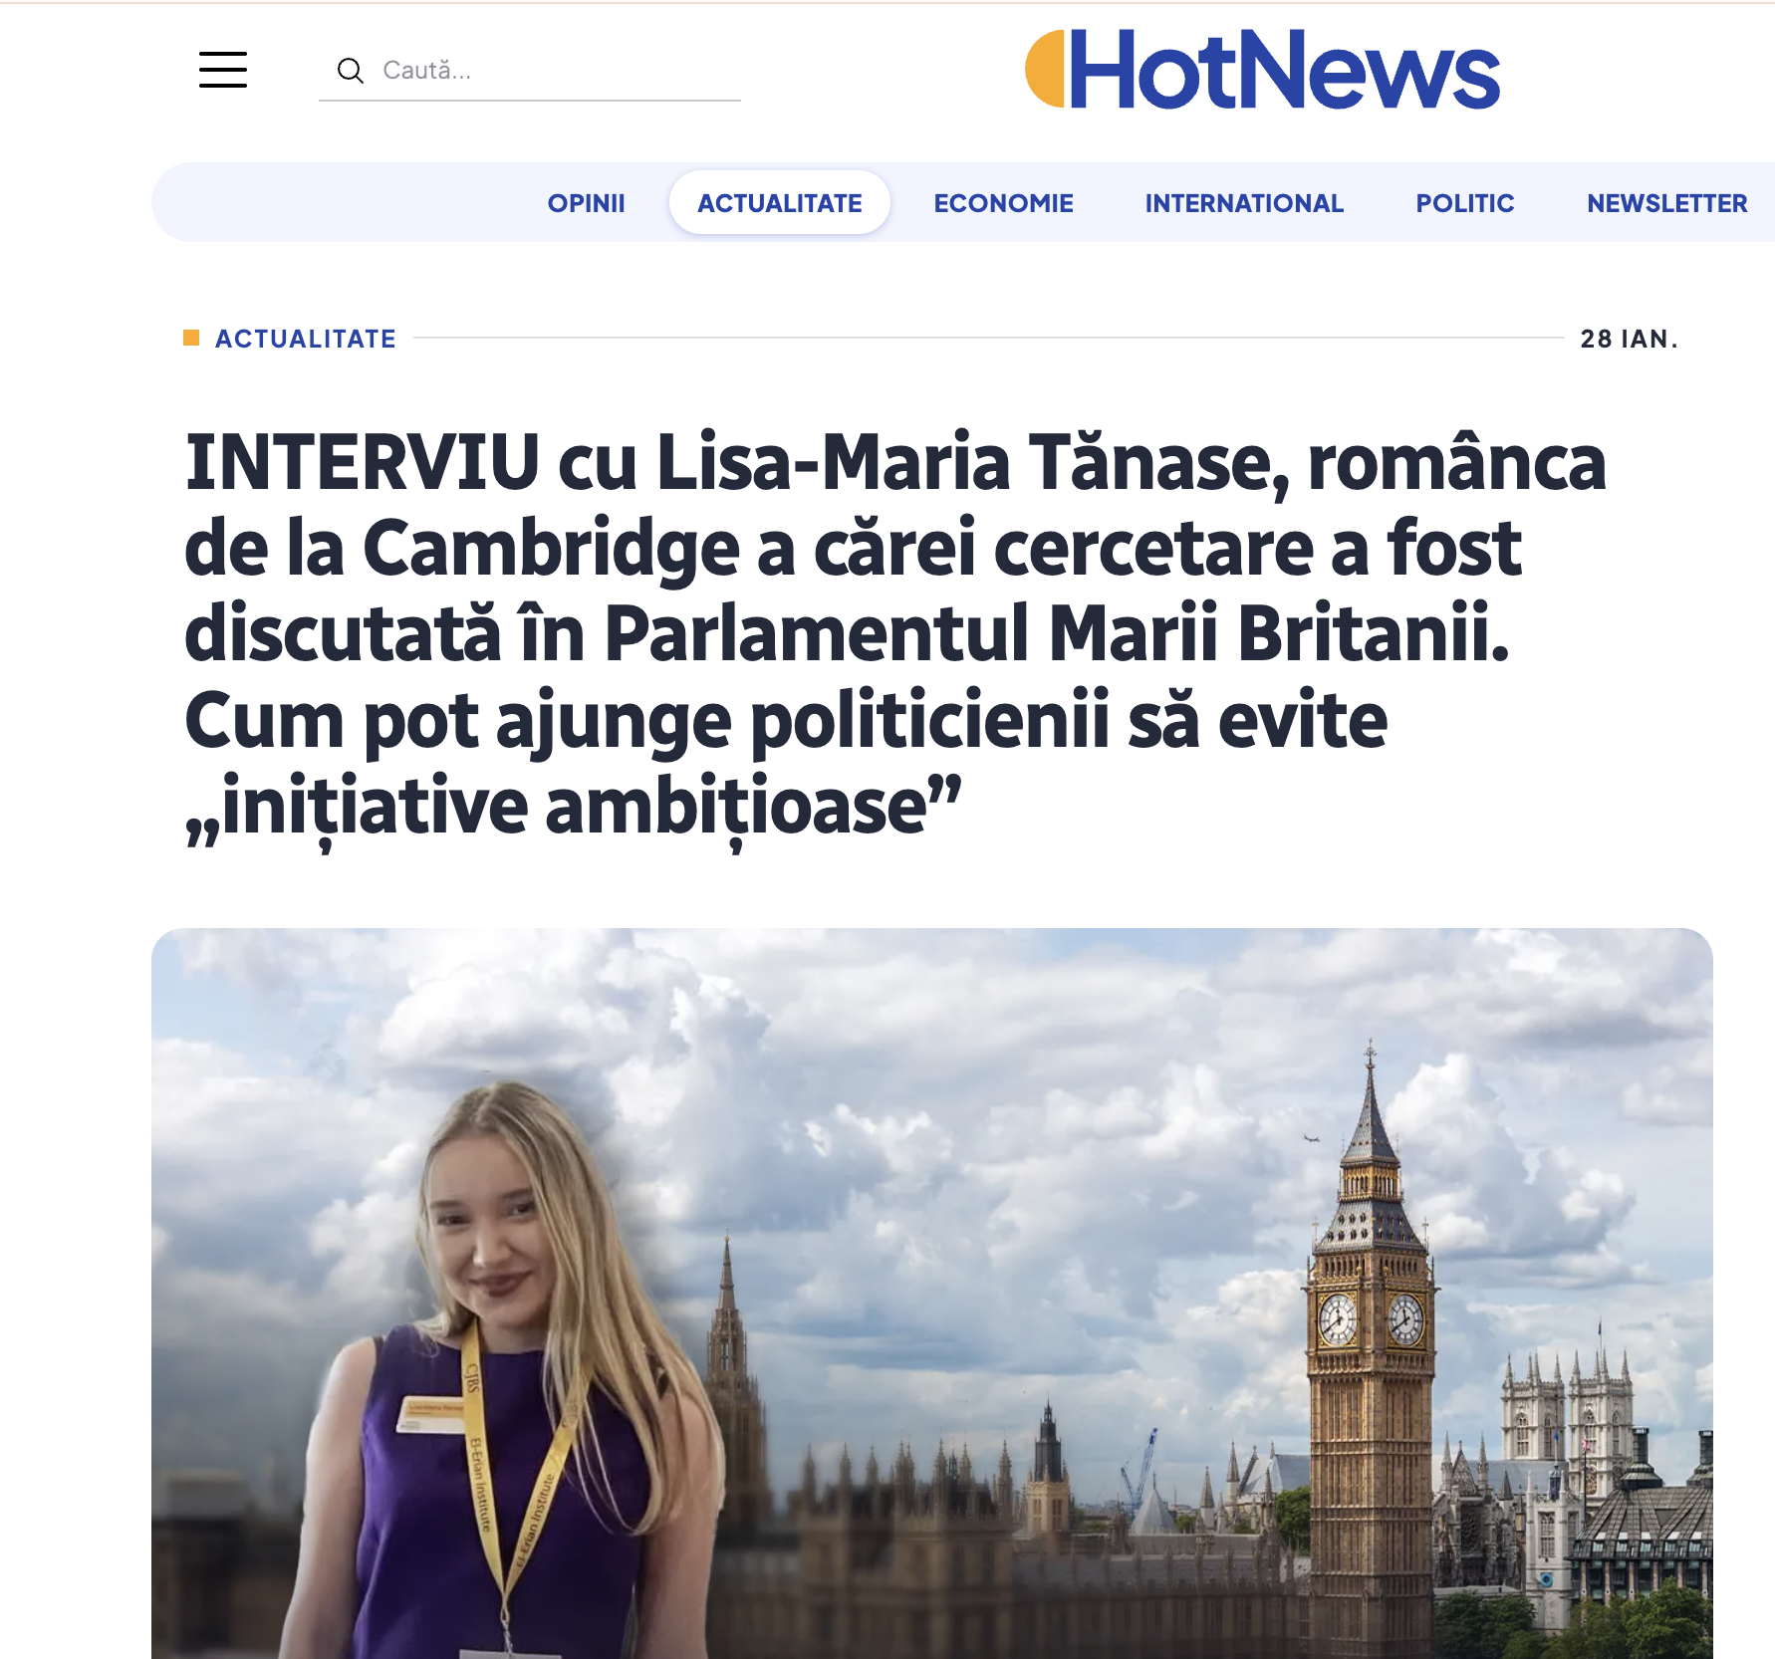This screenshot has width=1775, height=1659.
Task: Click the HotNews logo
Action: [1262, 70]
